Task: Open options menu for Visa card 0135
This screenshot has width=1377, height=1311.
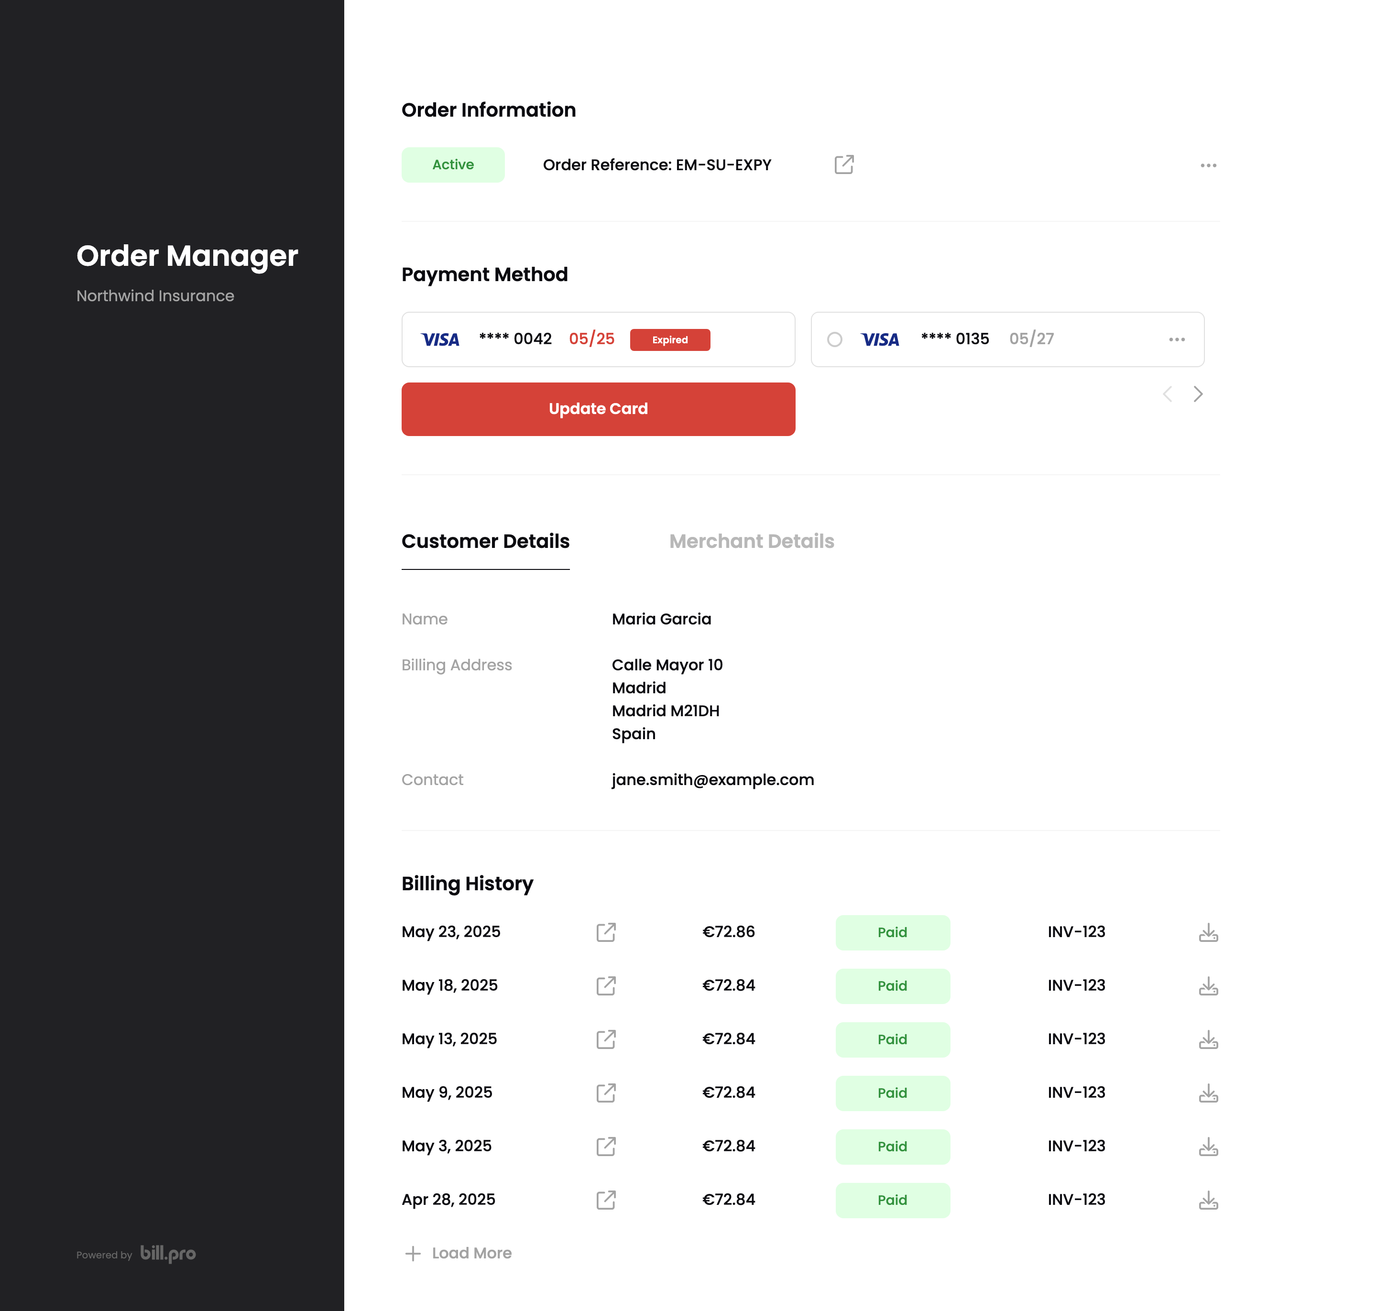Action: [x=1176, y=339]
